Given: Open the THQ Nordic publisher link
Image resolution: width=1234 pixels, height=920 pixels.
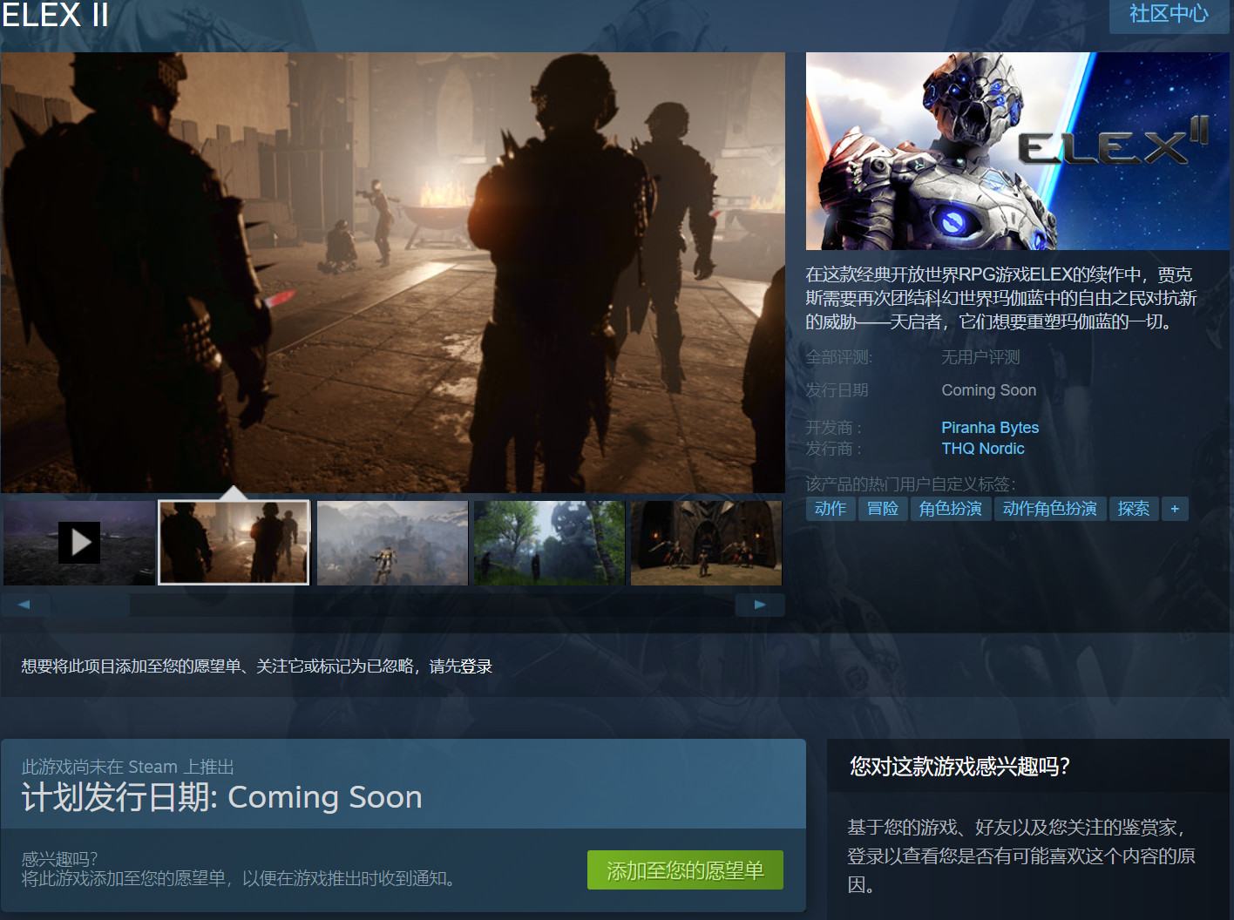Looking at the screenshot, I should [x=983, y=449].
